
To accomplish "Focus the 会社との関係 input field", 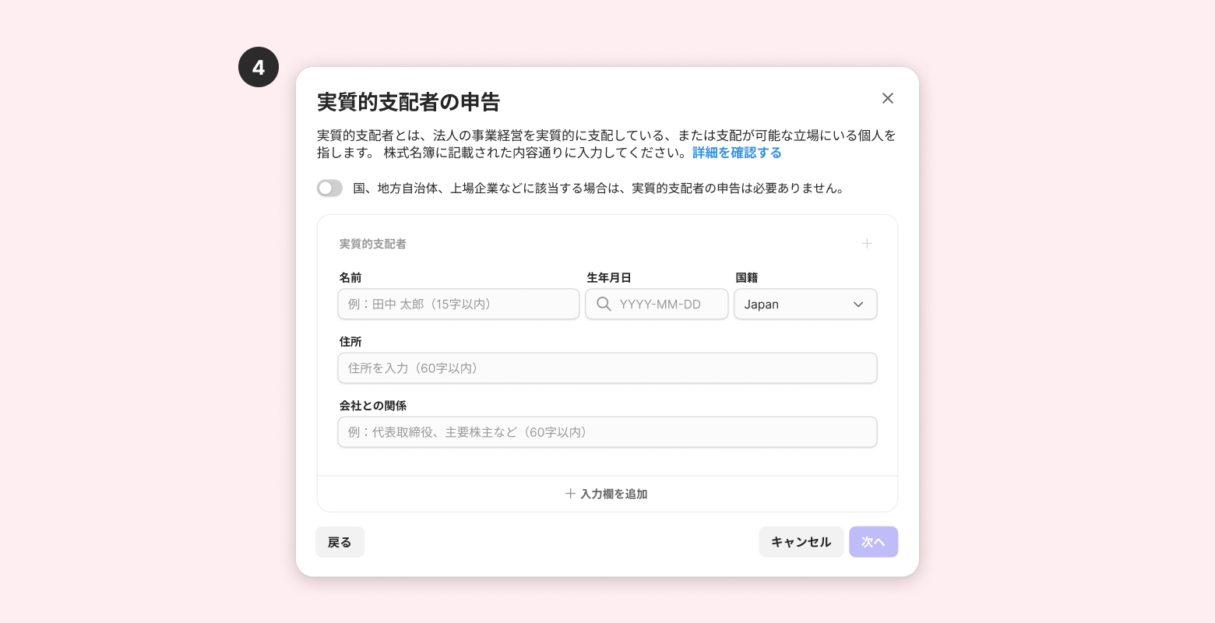I will (607, 431).
